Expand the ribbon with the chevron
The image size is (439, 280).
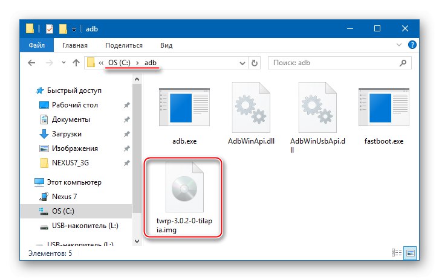399,45
